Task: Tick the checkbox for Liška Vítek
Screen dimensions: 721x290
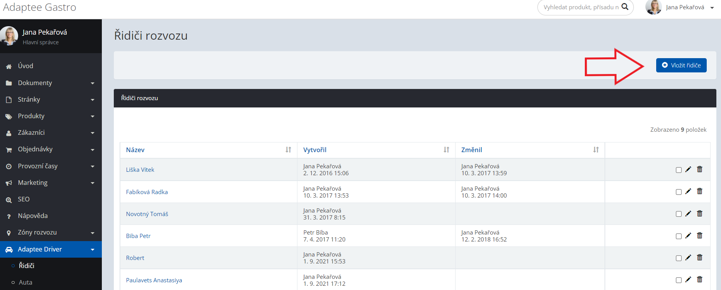Action: 679,170
